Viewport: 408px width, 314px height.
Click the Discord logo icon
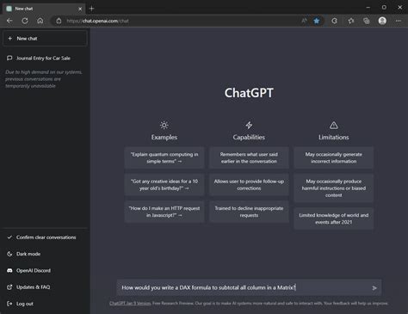pyautogui.click(x=9, y=270)
